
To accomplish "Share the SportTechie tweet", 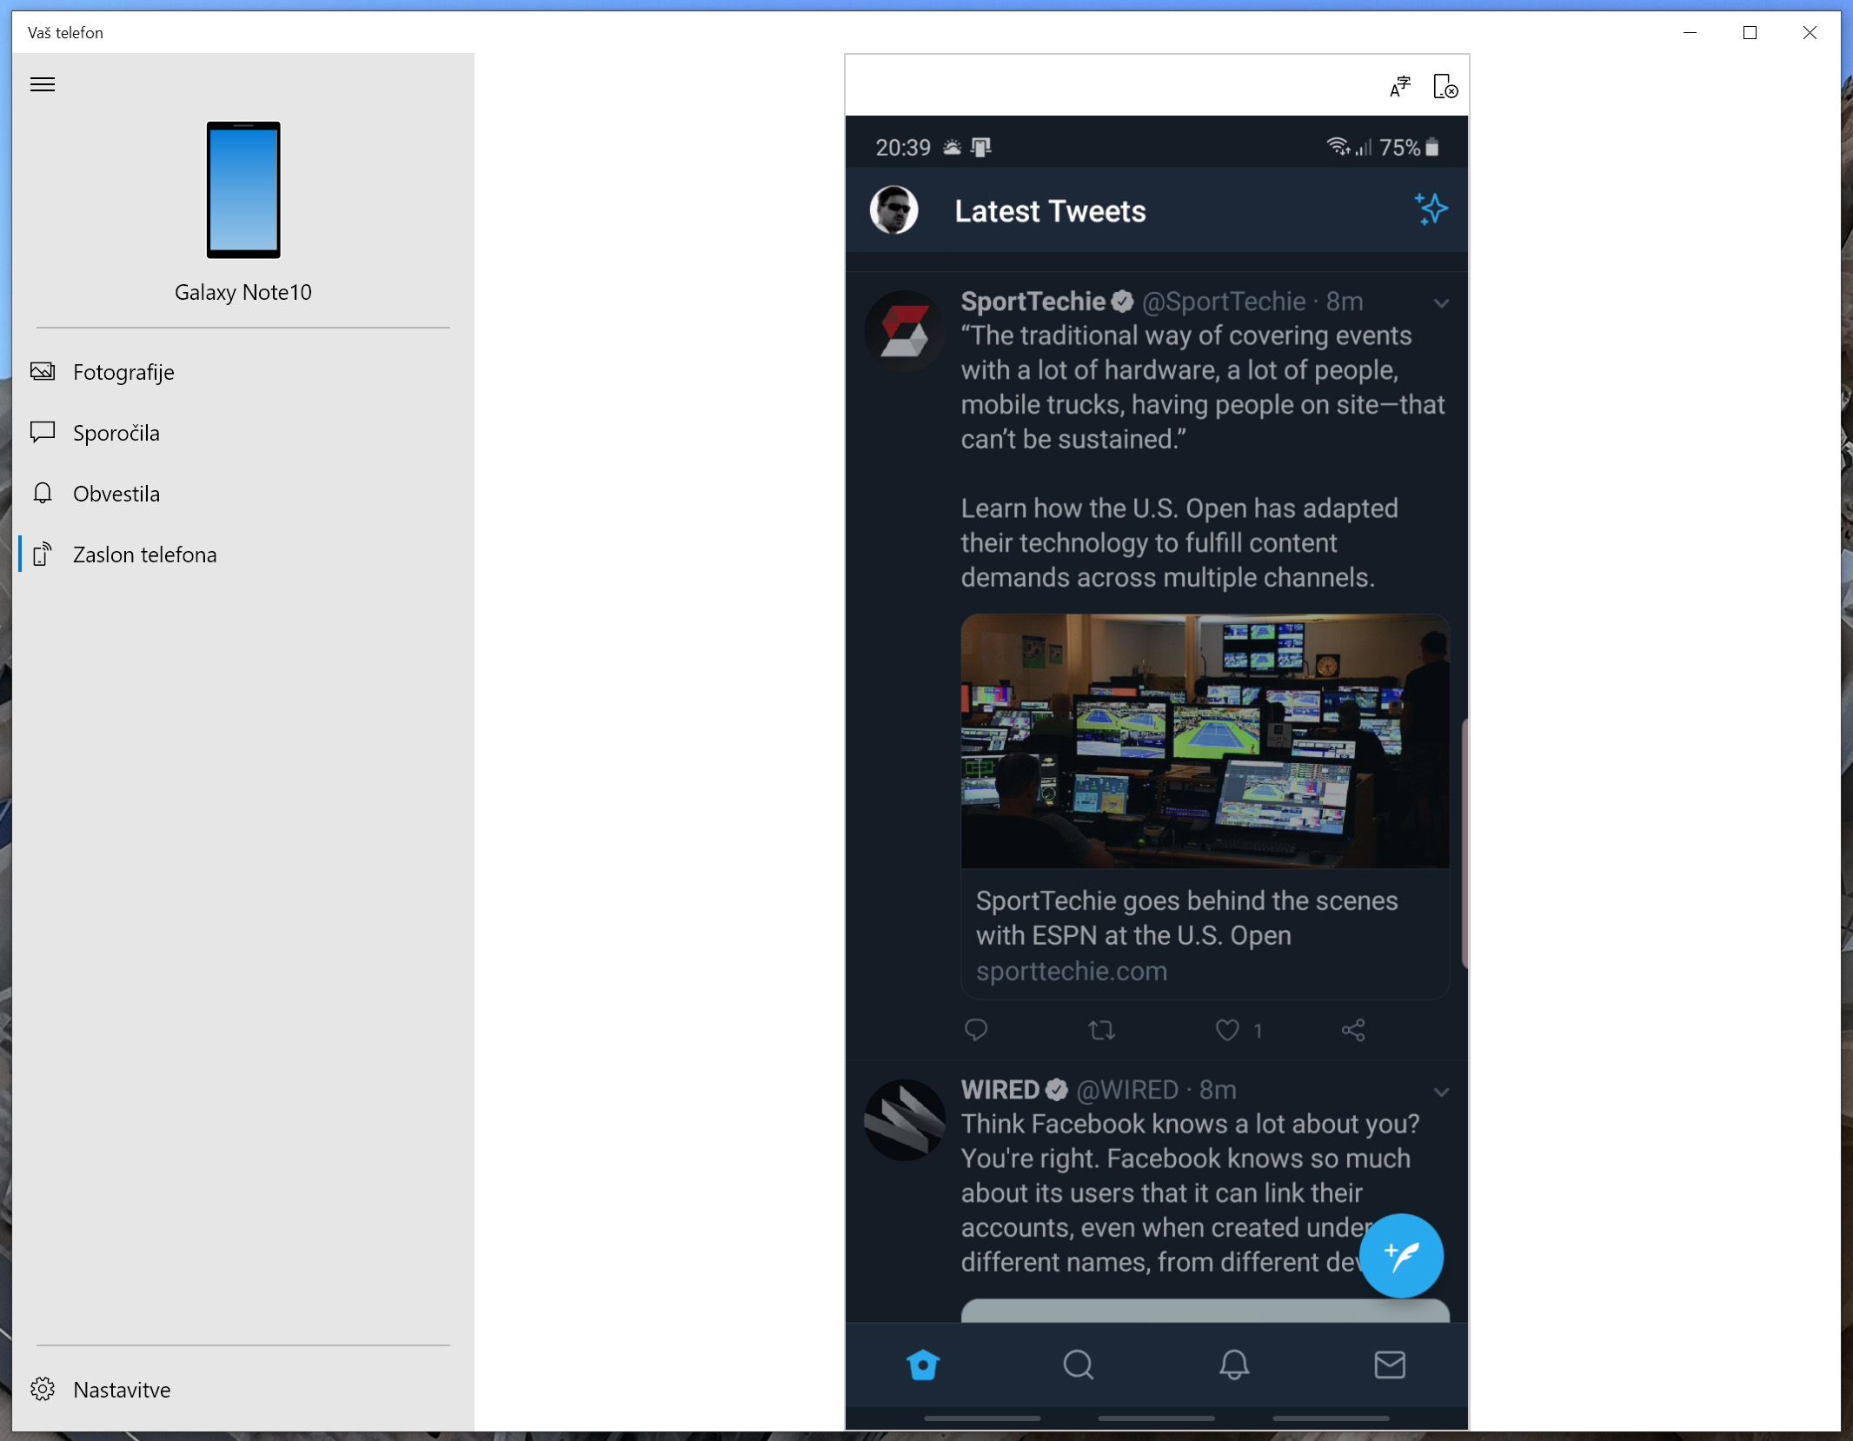I will click(1353, 1031).
